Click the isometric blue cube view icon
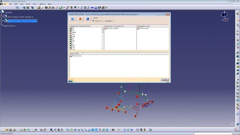Image resolution: width=240 pixels, height=135 pixels. pos(96,130)
